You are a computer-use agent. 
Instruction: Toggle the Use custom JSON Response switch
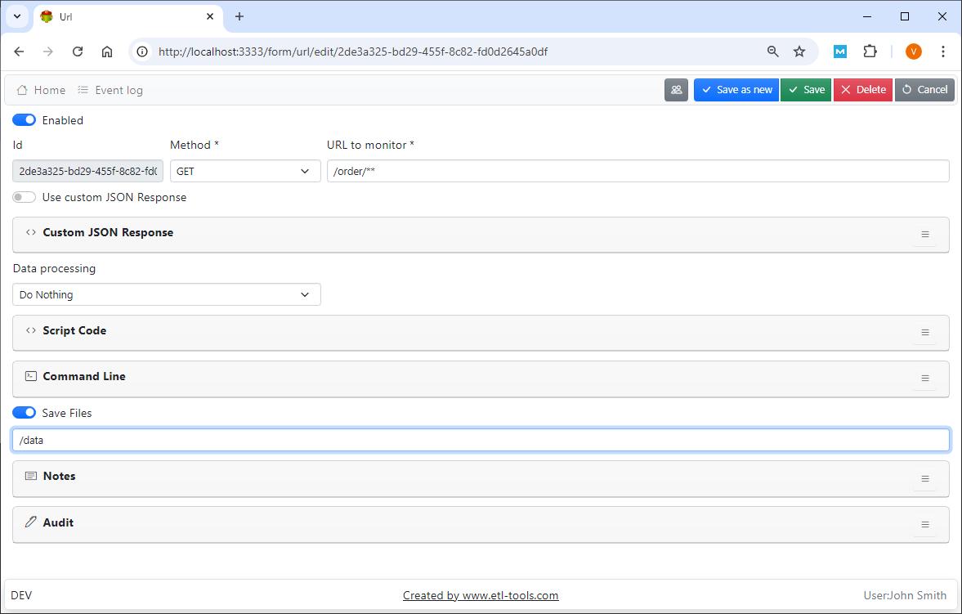click(x=24, y=197)
